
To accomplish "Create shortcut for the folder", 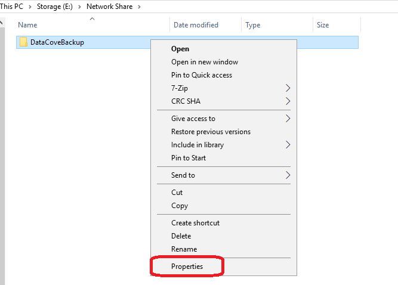I will 195,223.
